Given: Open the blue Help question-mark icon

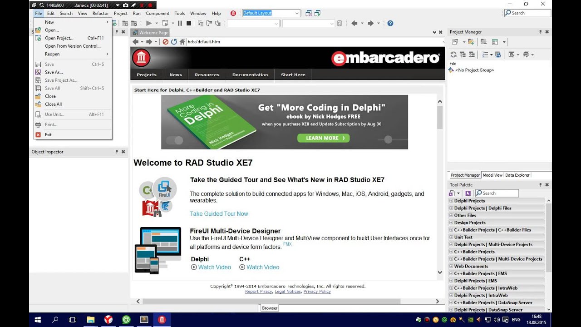Looking at the screenshot, I should pos(390,23).
